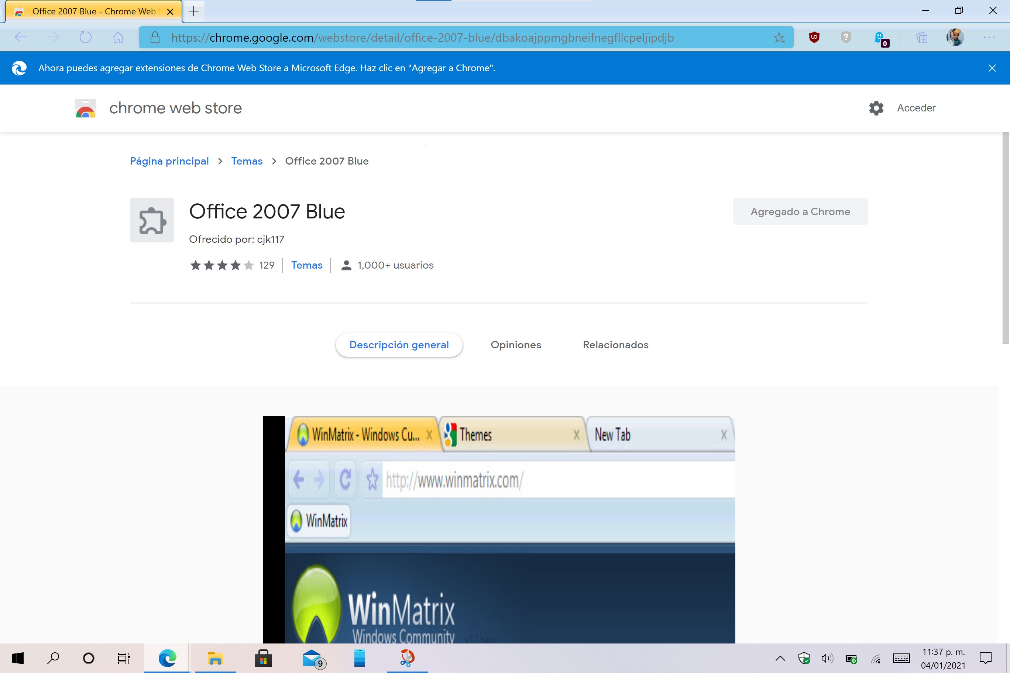This screenshot has height=673, width=1010.
Task: Open Microsoft Edge on the taskbar
Action: coord(167,658)
